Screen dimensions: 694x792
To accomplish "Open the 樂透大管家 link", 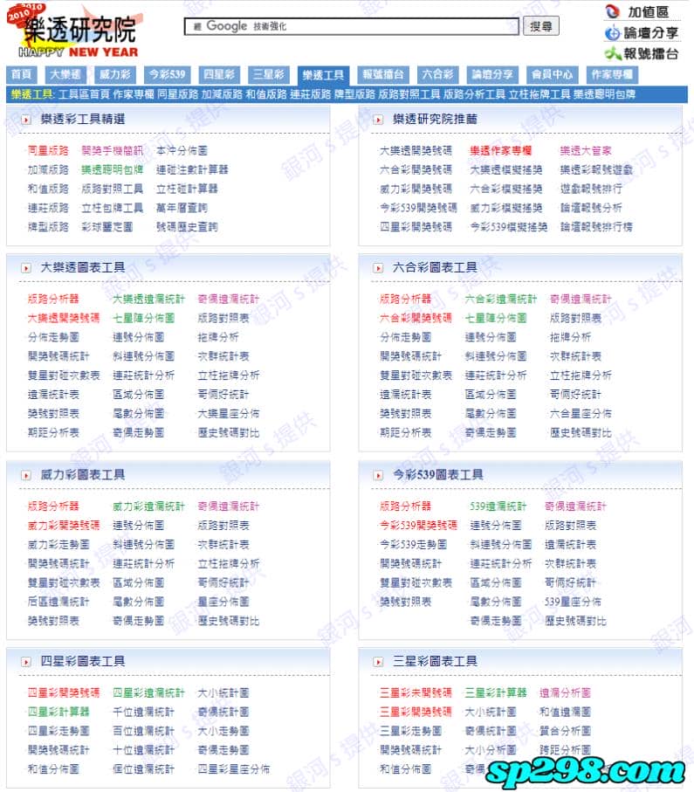I will pos(586,150).
